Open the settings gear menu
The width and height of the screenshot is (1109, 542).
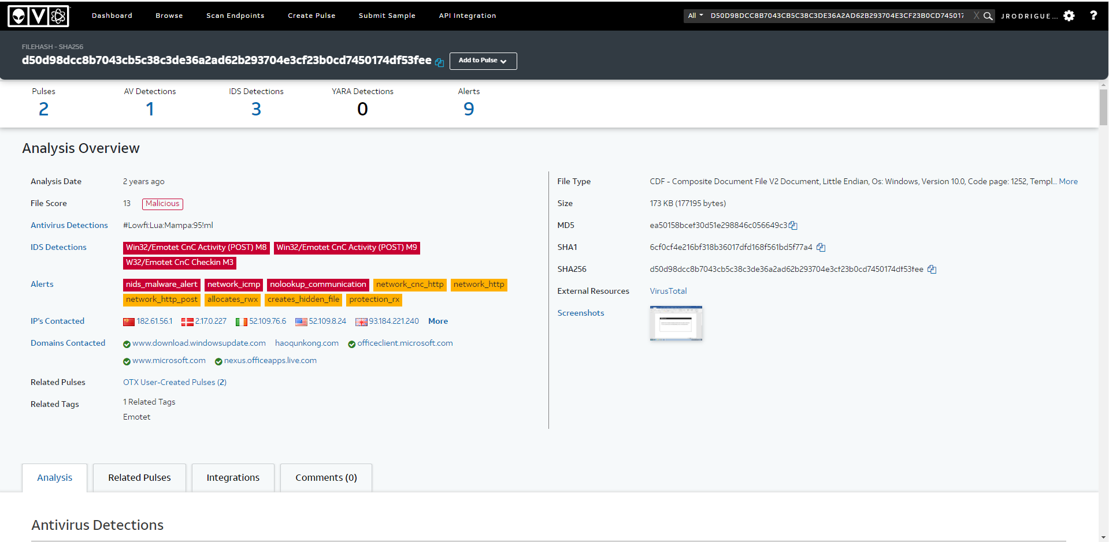click(x=1069, y=16)
